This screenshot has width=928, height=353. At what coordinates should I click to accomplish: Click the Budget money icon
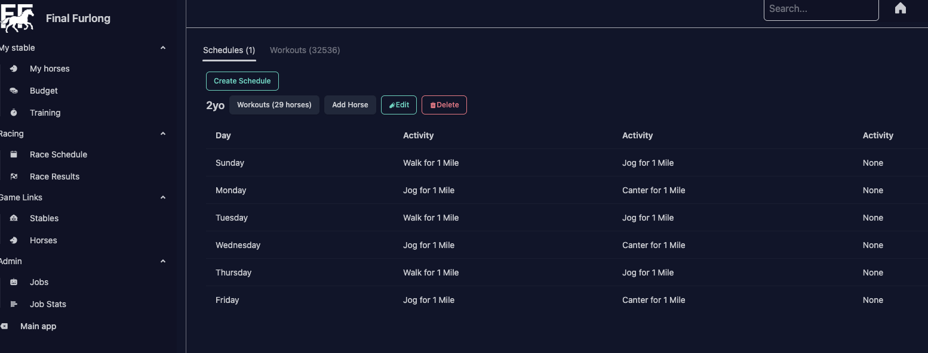14,91
